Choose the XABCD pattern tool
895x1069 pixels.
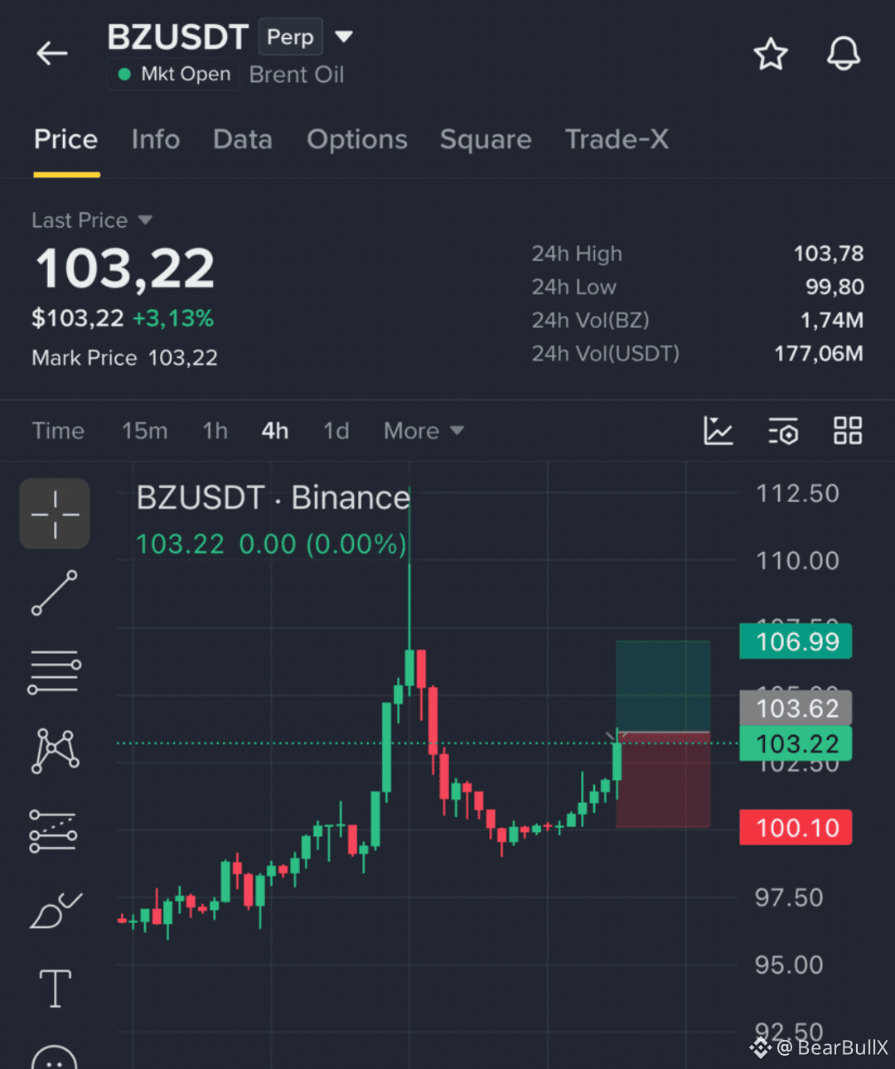click(55, 751)
